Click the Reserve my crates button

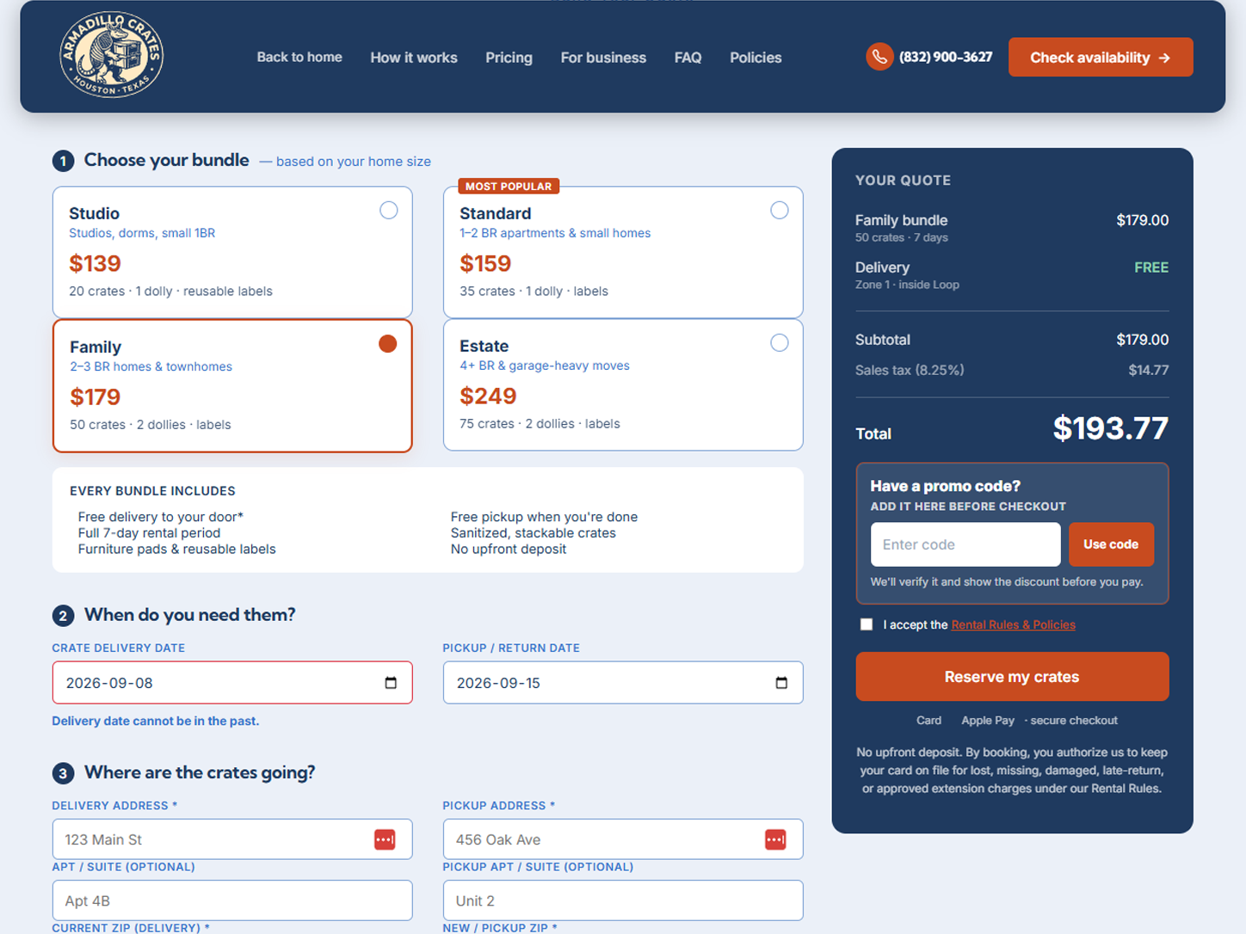click(x=1012, y=677)
